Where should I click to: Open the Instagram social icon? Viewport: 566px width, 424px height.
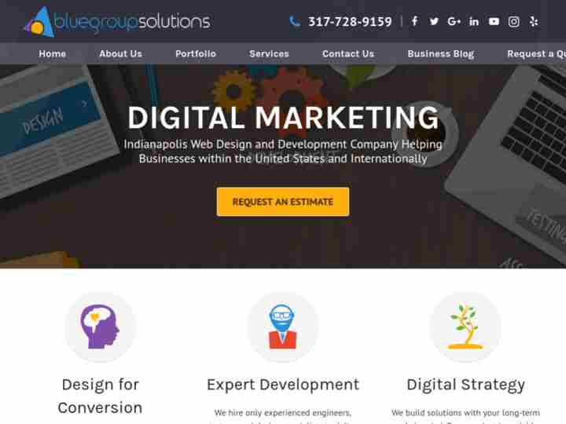(x=513, y=22)
